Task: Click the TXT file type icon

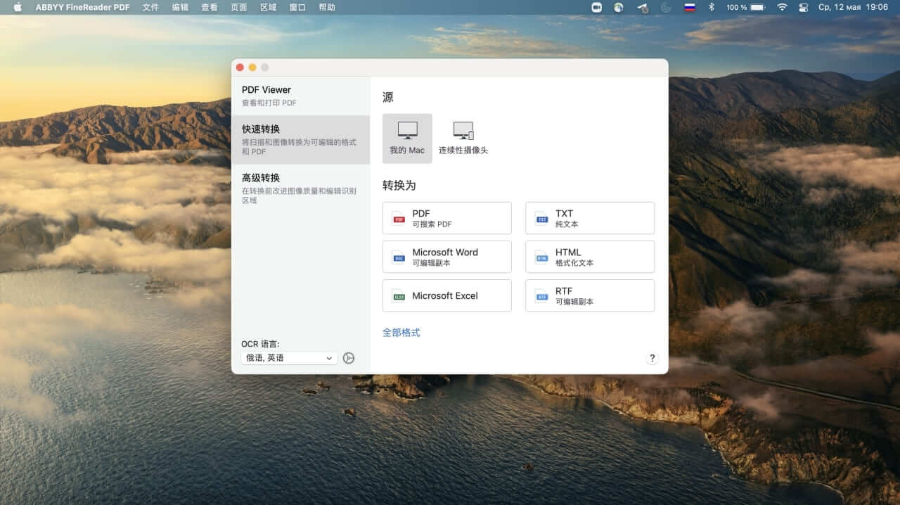Action: click(541, 218)
